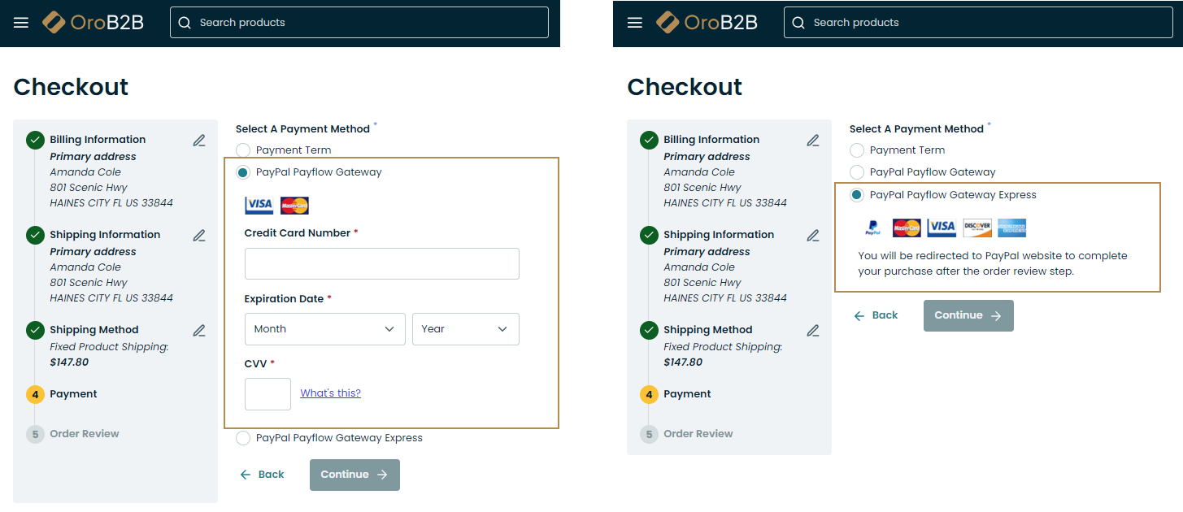Click into the CVV input box
Screen dimensions: 1183x512
(x=267, y=394)
